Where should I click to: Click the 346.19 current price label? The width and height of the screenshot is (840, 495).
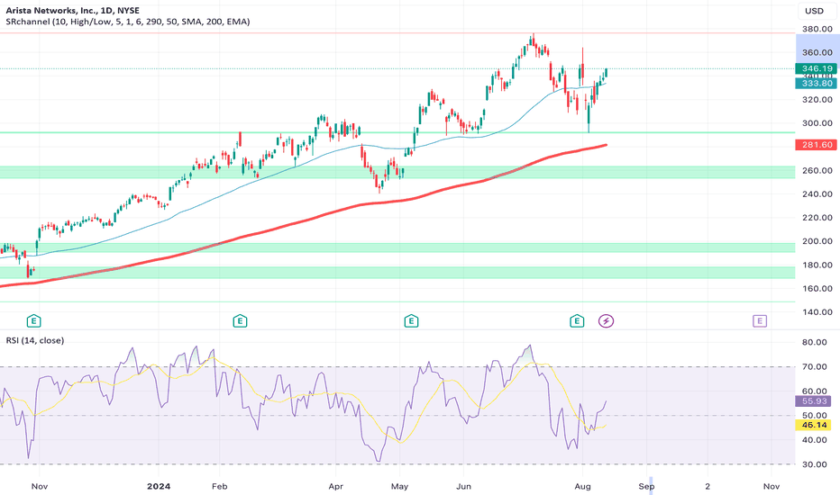[816, 68]
